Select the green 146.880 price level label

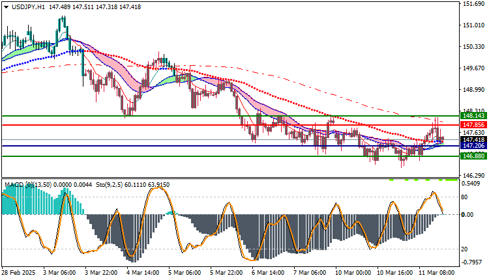pos(474,156)
